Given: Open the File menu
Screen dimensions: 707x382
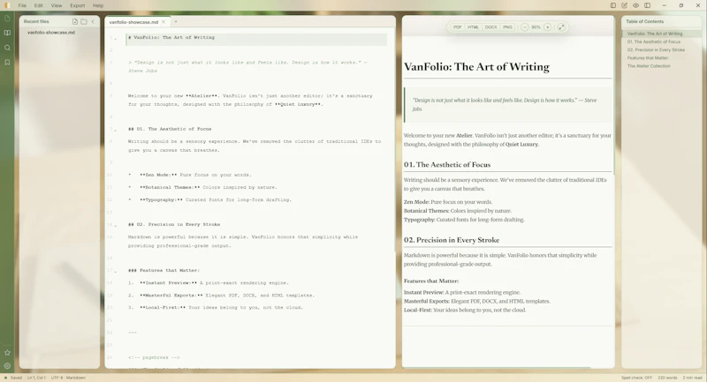Looking at the screenshot, I should (x=22, y=5).
